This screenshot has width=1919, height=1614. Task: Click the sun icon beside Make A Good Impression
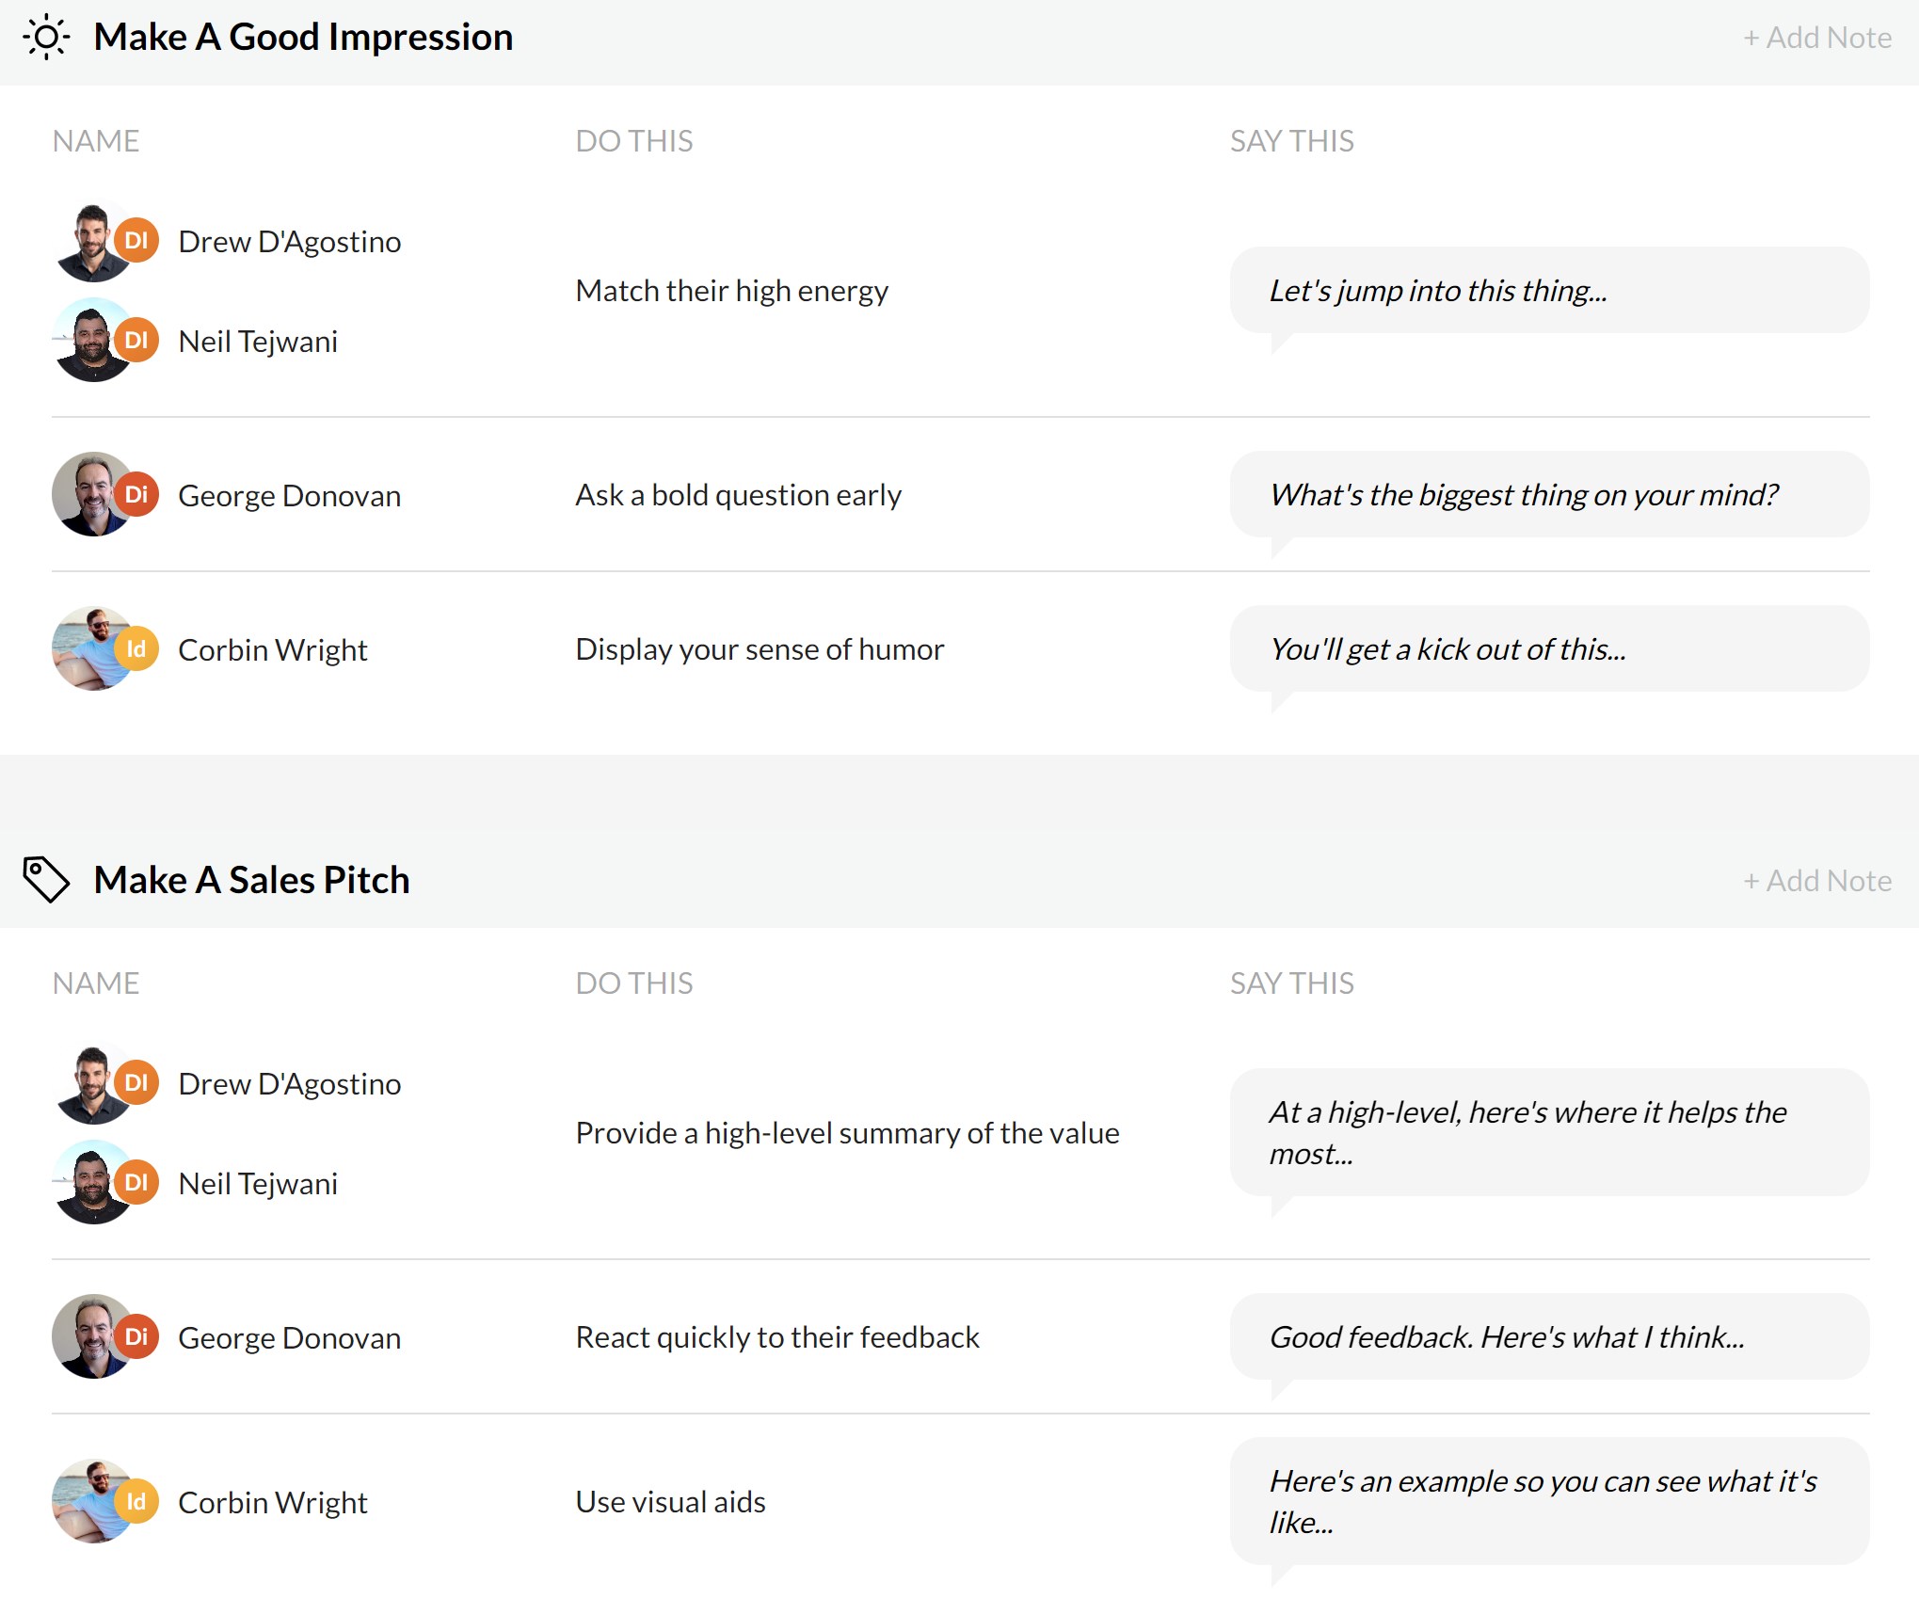[46, 38]
